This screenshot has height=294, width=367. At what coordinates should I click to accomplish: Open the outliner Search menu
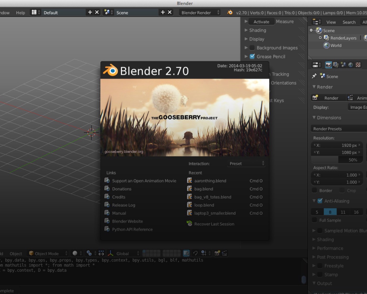(349, 22)
